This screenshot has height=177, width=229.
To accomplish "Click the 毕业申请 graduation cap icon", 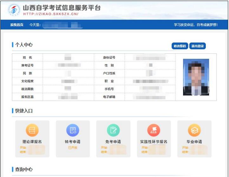I will tap(194, 130).
